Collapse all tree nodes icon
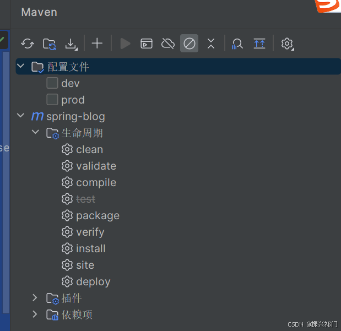Viewport: 341px width, 331px height. pyautogui.click(x=211, y=44)
